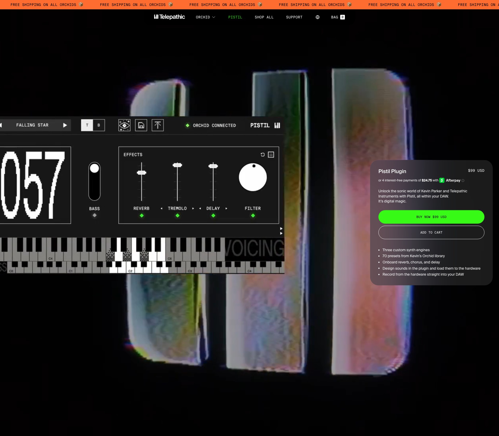Open the Afterpay info icon

pyautogui.click(x=463, y=181)
